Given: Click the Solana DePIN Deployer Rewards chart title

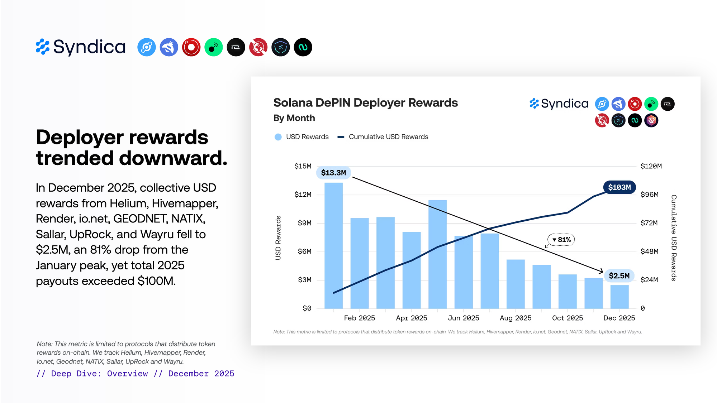Looking at the screenshot, I should pyautogui.click(x=365, y=103).
